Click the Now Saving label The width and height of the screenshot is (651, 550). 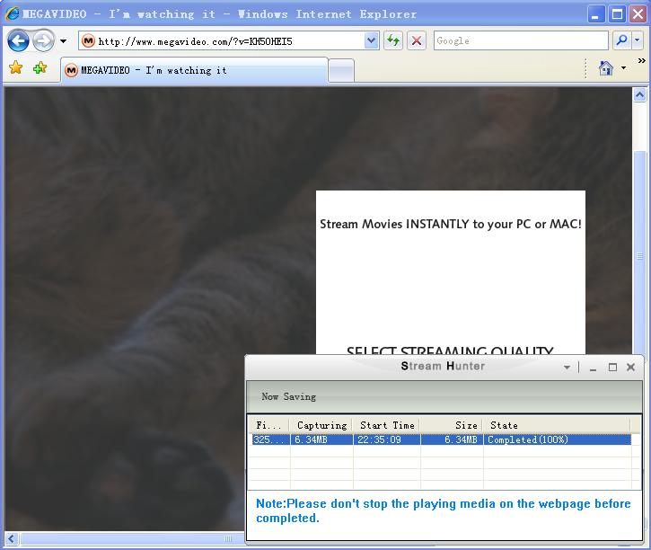(288, 396)
